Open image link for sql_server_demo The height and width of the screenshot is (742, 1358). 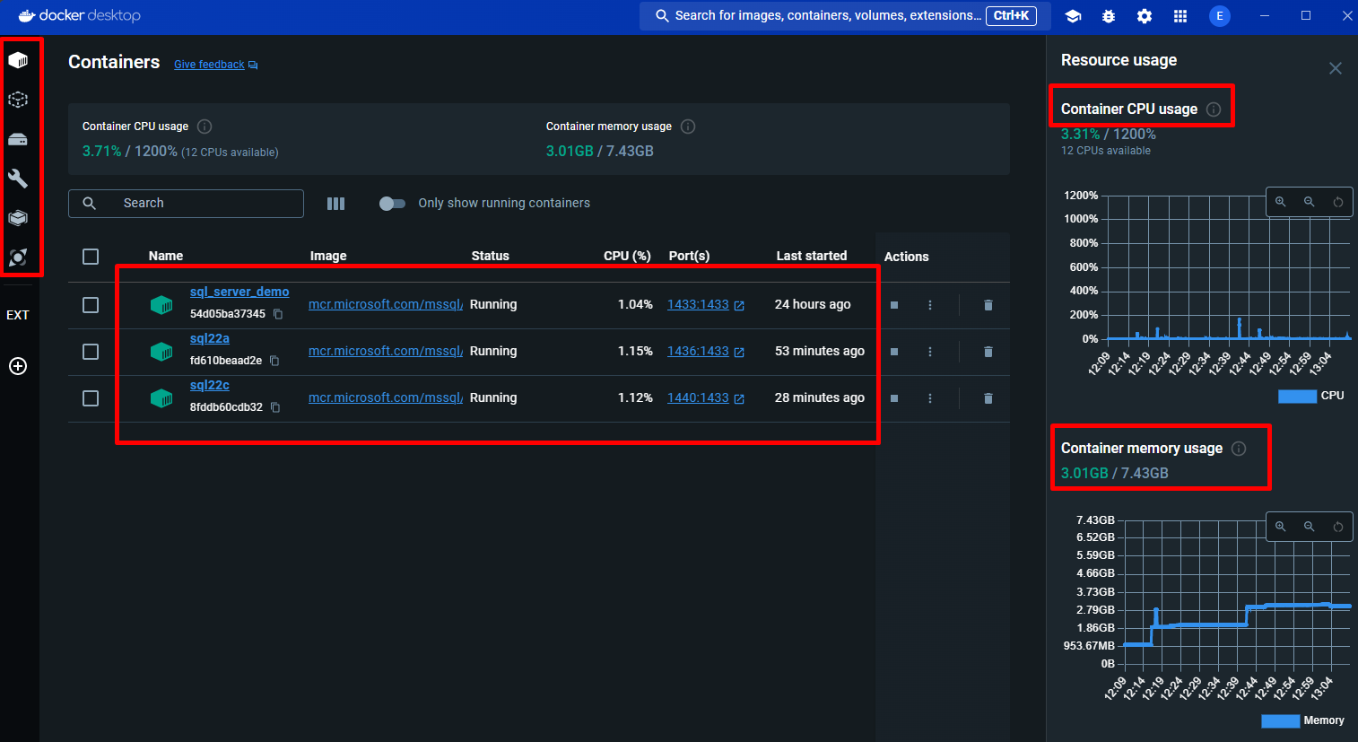coord(386,305)
